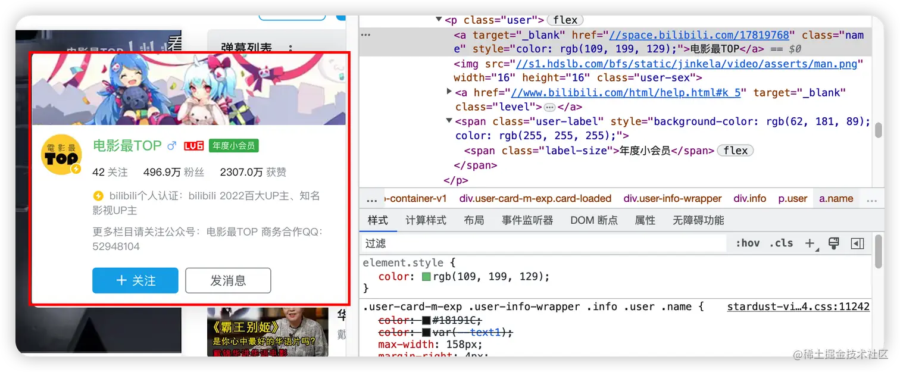This screenshot has width=900, height=372.
Task: Click the yellow lightning verification icon before bilibili个人认证
Action: click(x=98, y=196)
